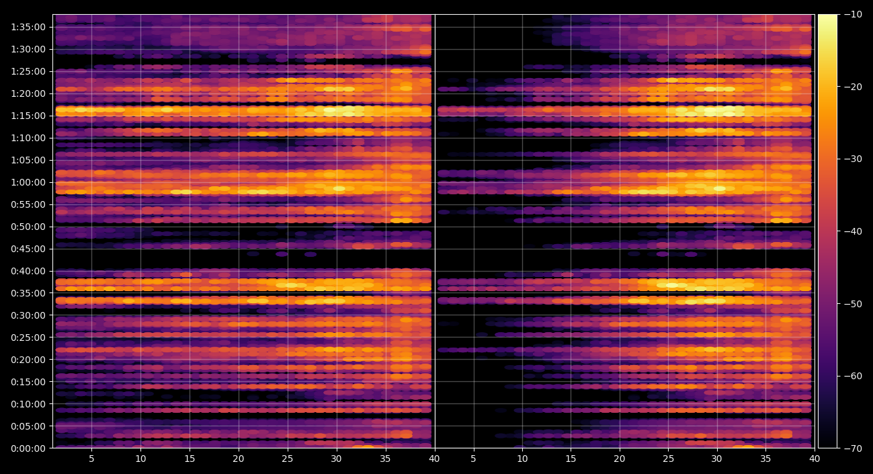Click x-axis label 10 of the right heatmap
873x474 pixels.
[x=522, y=459]
